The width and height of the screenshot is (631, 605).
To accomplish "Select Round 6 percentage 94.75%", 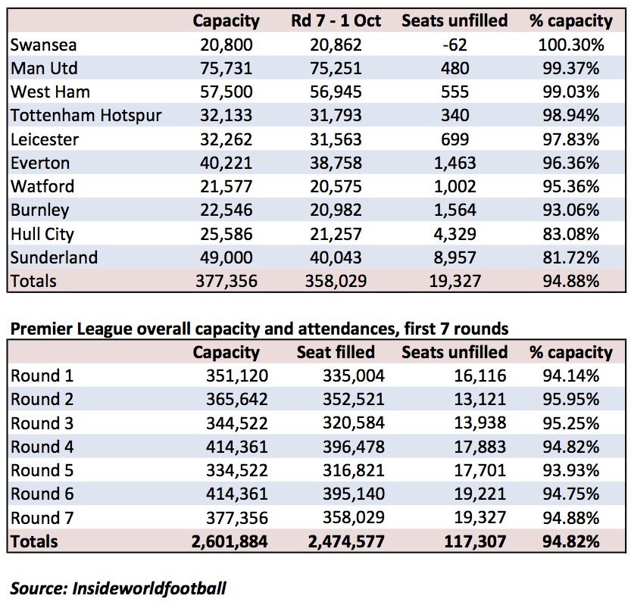I will click(570, 494).
